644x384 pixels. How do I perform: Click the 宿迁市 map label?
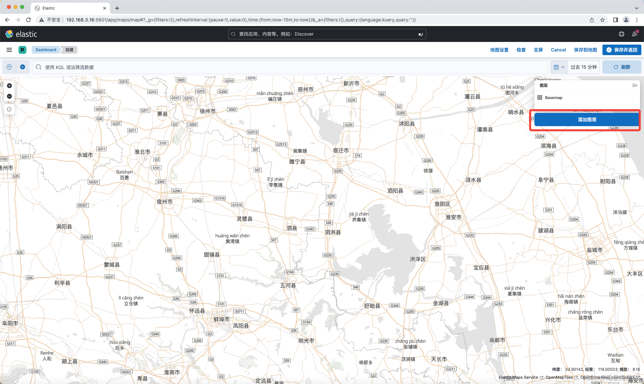click(x=341, y=151)
